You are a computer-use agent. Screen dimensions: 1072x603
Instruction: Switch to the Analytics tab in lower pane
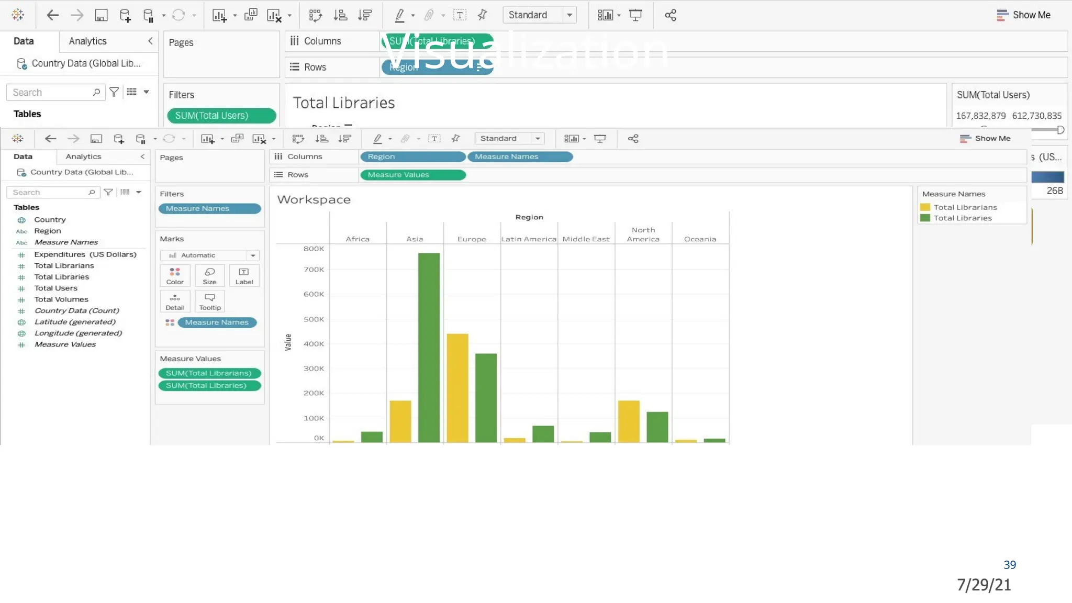[x=83, y=157]
